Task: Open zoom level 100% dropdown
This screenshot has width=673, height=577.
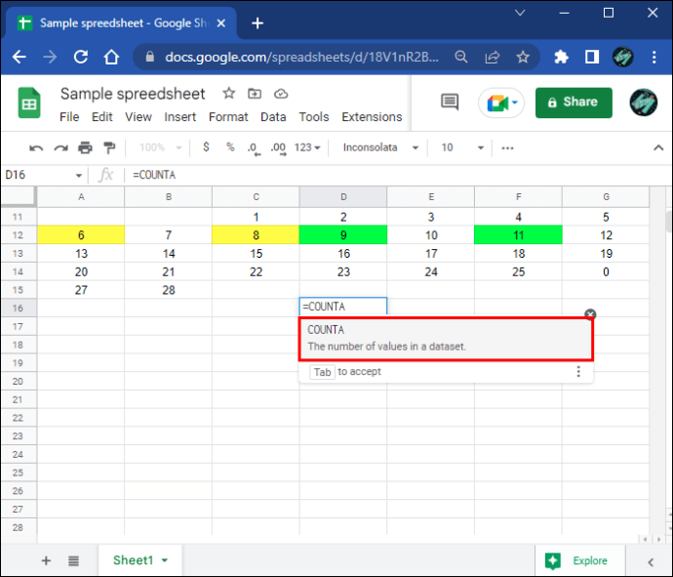Action: [160, 147]
